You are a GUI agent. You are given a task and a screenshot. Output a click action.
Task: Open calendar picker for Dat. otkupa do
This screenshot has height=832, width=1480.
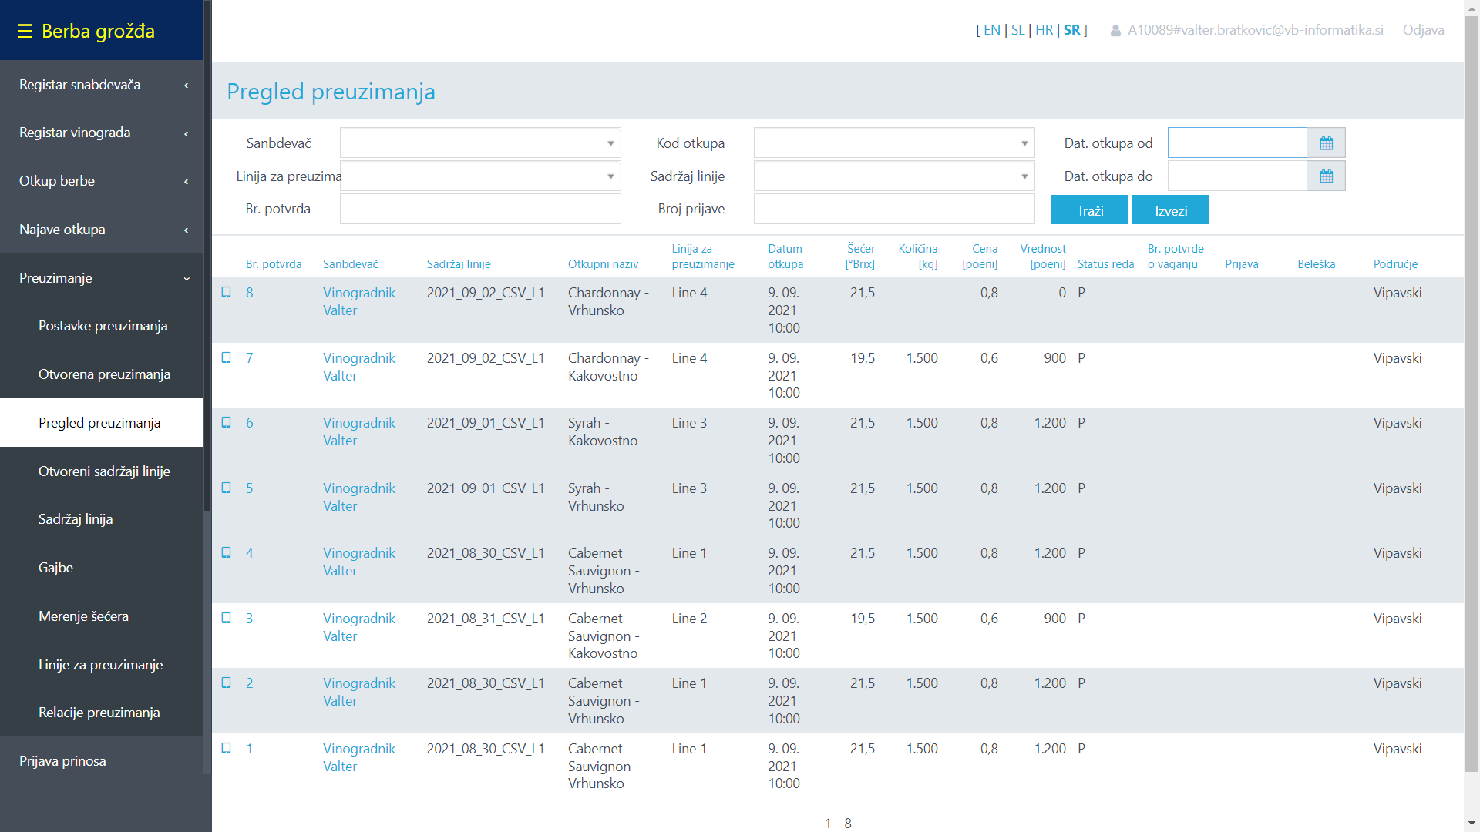1326,176
